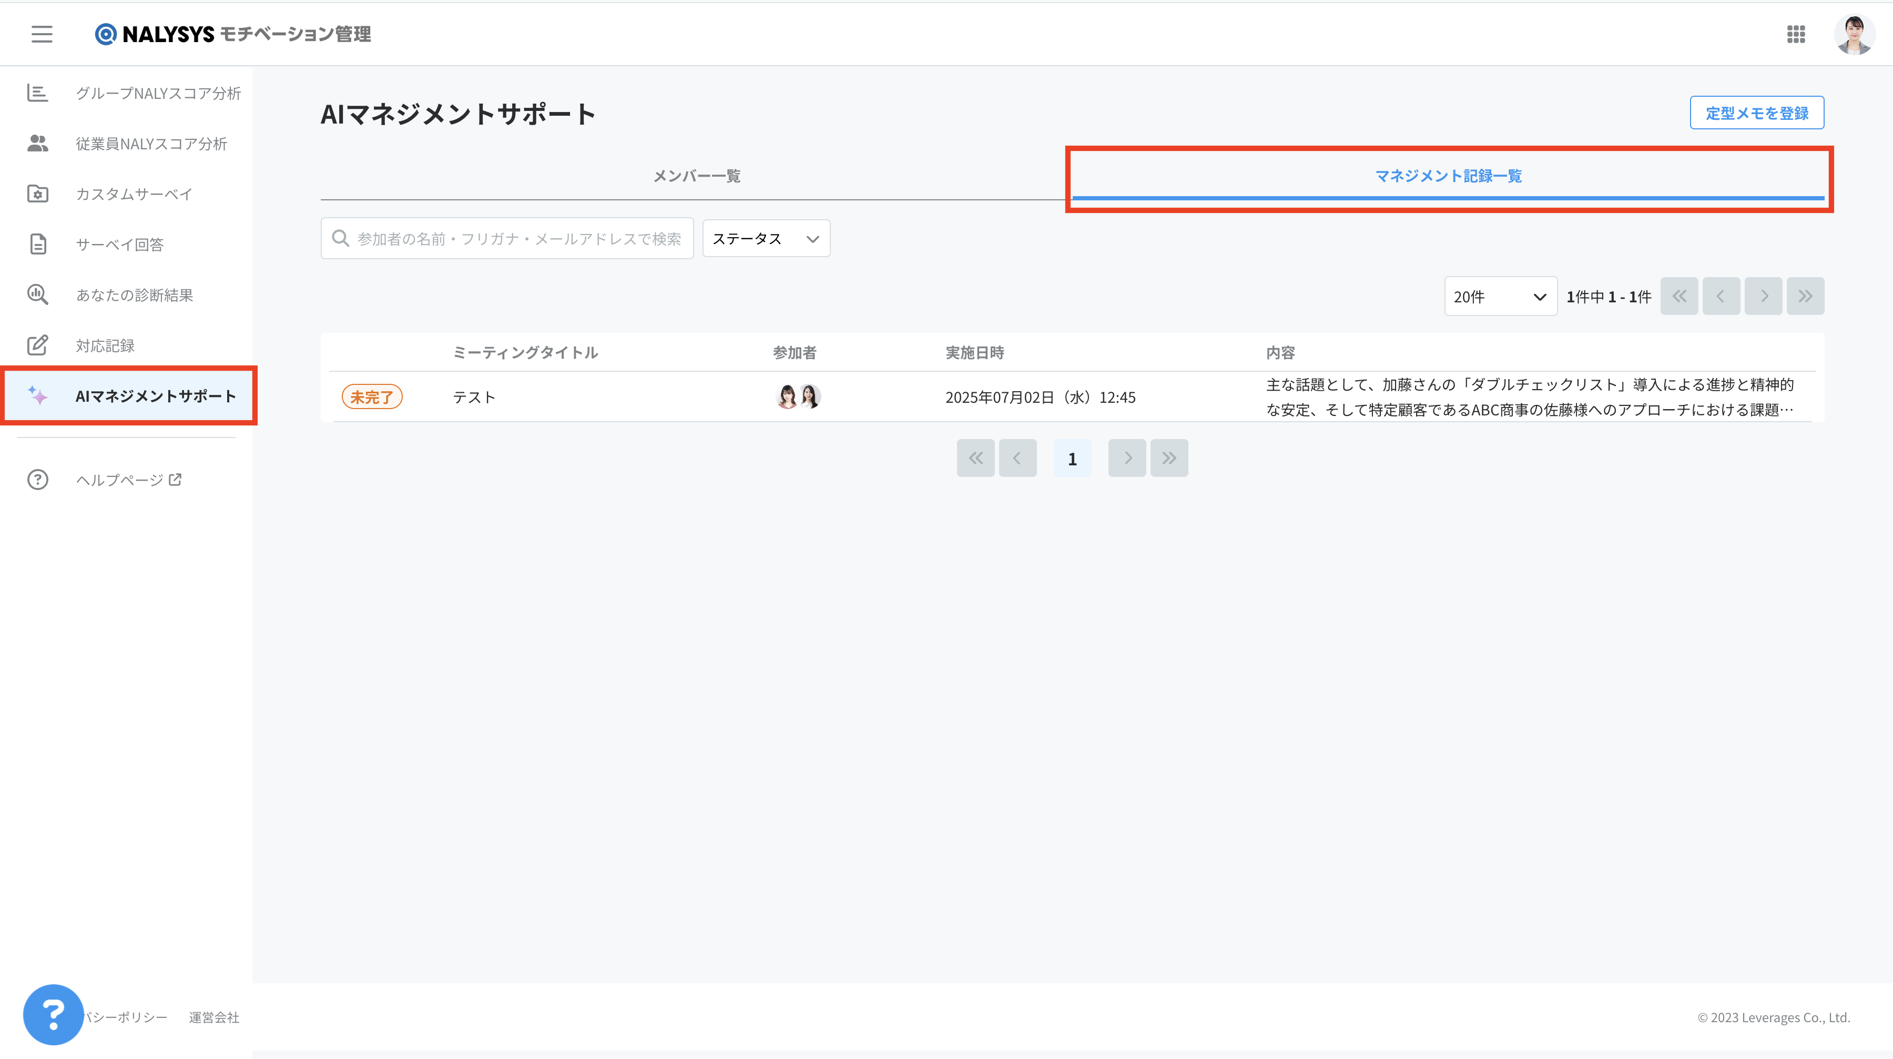Open the user profile avatar
Image resolution: width=1893 pixels, height=1059 pixels.
(x=1854, y=34)
